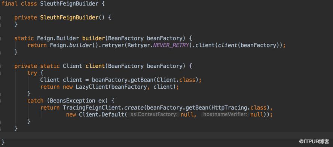This screenshot has width=333, height=147.
Task: Click "Client.class" argument in getBean
Action: (176, 80)
